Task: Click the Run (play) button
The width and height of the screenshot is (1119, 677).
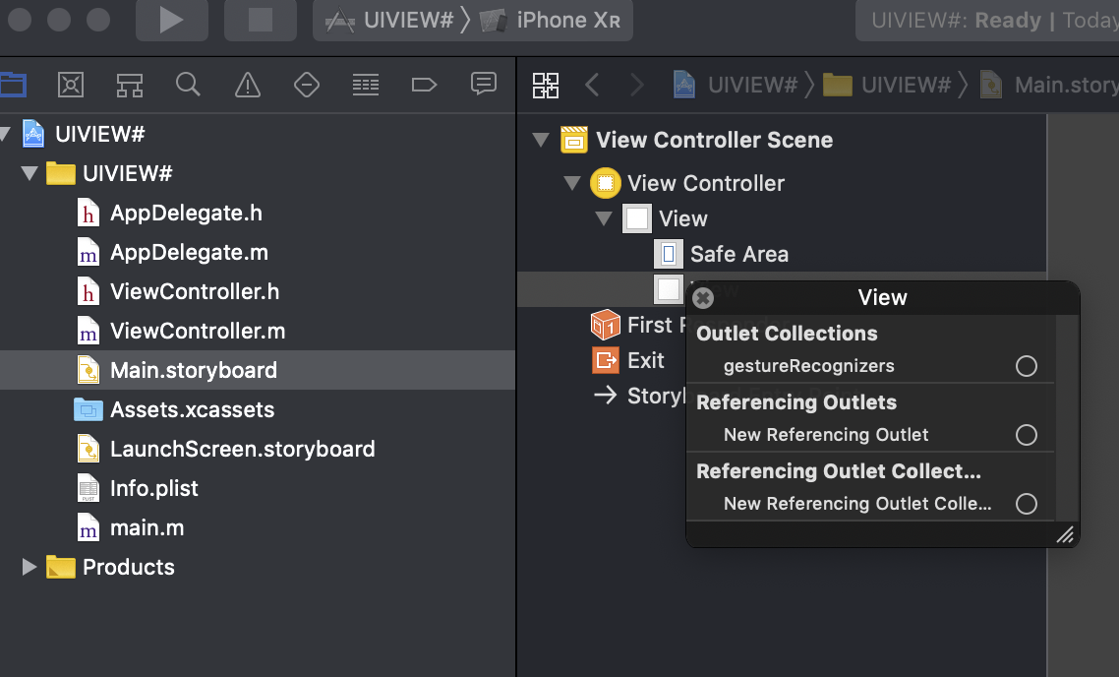Action: [171, 20]
